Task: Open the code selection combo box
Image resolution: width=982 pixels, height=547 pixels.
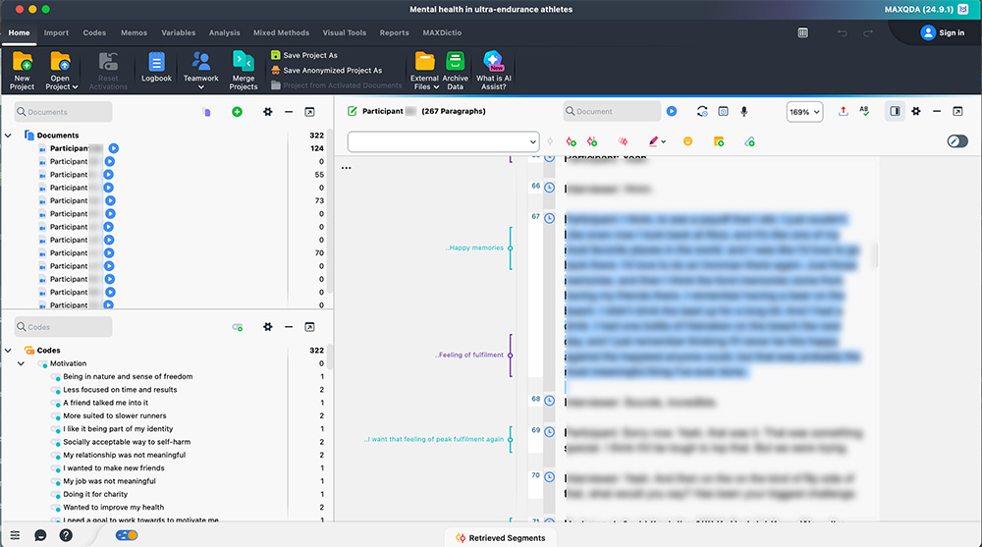Action: (x=443, y=141)
